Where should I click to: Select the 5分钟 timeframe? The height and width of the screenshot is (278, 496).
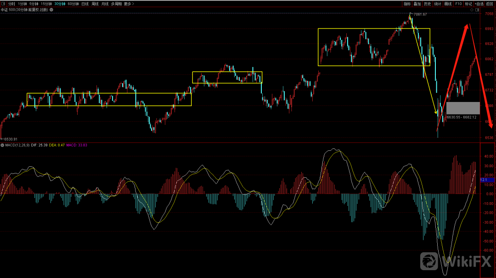(x=34, y=4)
